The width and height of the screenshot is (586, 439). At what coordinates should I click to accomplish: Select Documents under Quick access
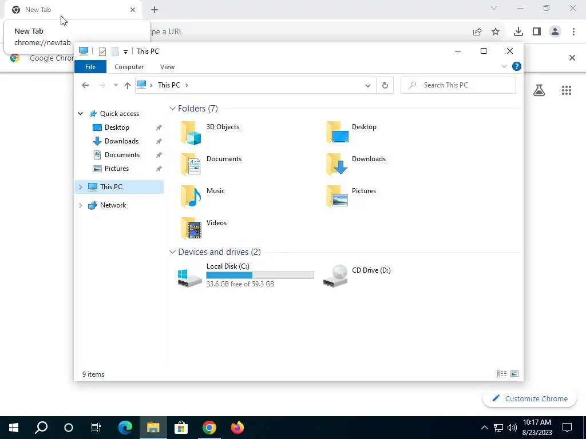pyautogui.click(x=122, y=155)
